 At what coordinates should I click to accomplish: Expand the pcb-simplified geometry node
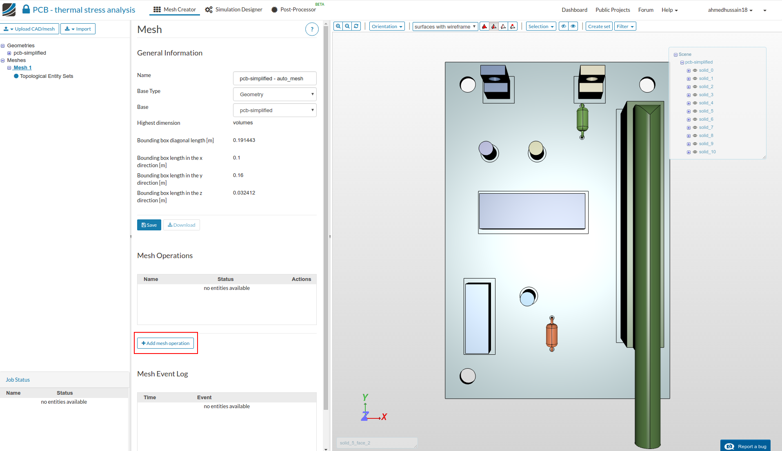[x=9, y=53]
